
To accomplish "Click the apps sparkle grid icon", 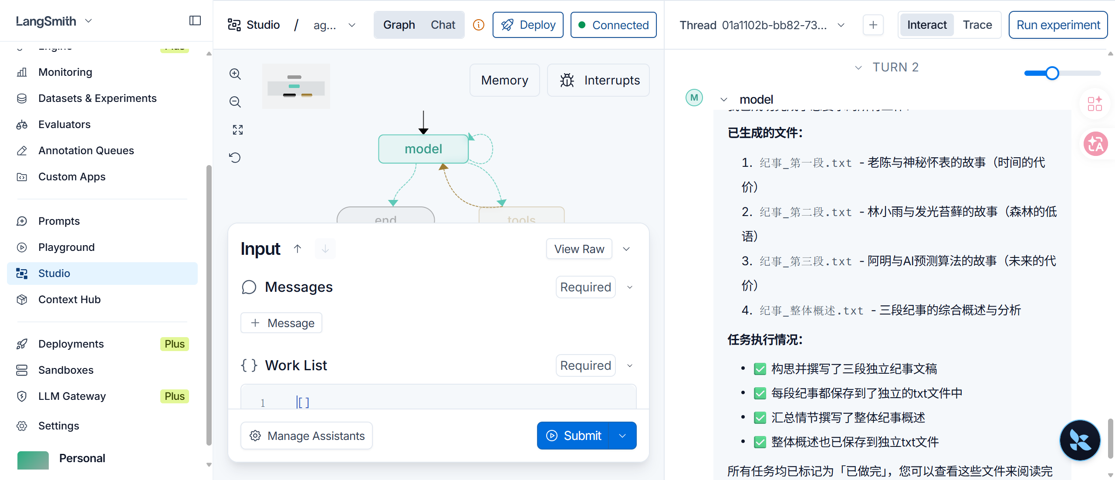I will 1095,104.
